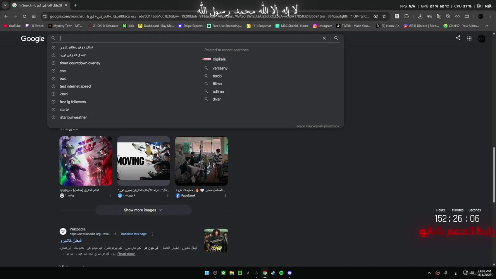Open the adliran related search
The height and width of the screenshot is (279, 496).
218,91
